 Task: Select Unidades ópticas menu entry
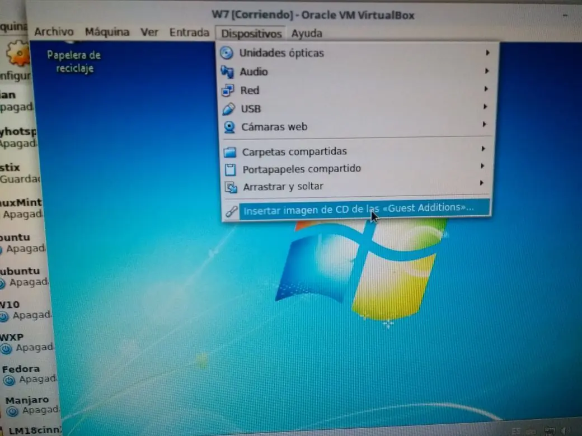(x=359, y=53)
